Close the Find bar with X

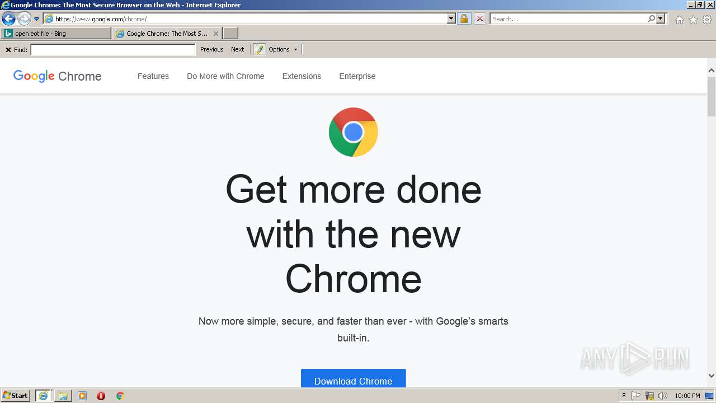pyautogui.click(x=8, y=50)
